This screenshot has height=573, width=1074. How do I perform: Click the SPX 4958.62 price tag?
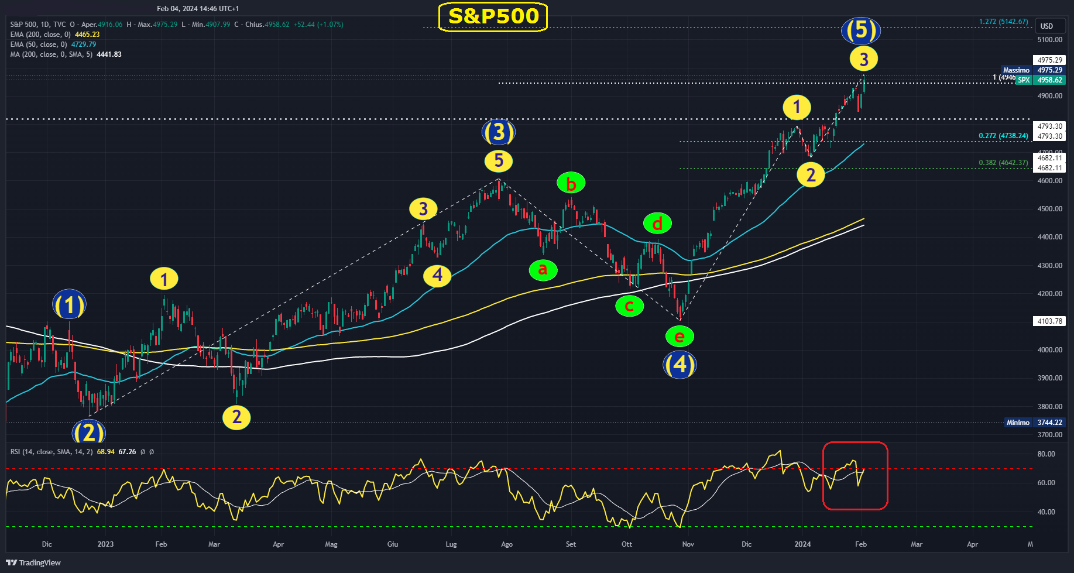(x=1041, y=80)
